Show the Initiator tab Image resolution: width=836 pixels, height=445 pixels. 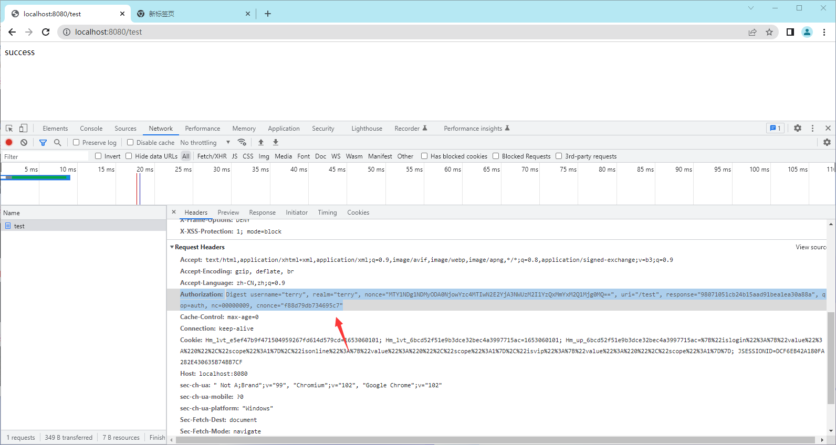click(297, 213)
